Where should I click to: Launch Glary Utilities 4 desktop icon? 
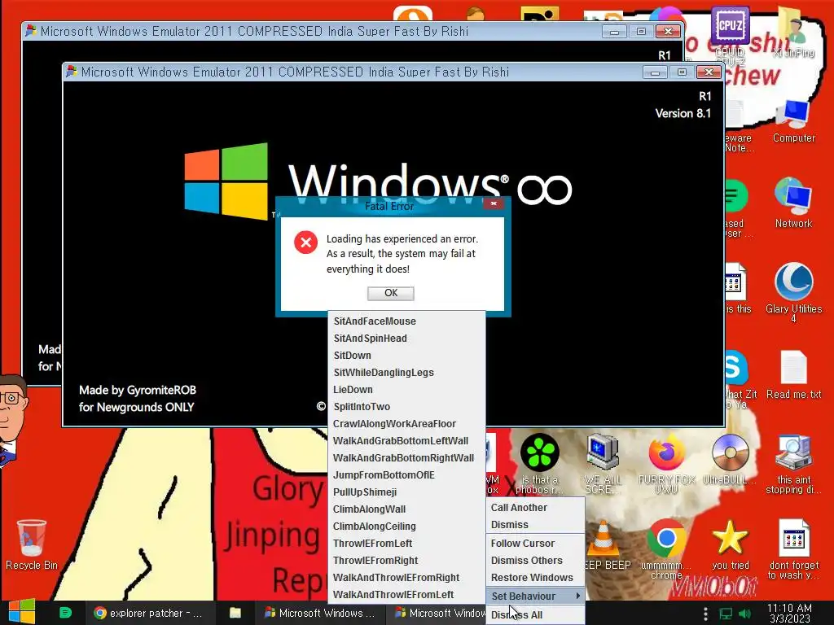793,292
